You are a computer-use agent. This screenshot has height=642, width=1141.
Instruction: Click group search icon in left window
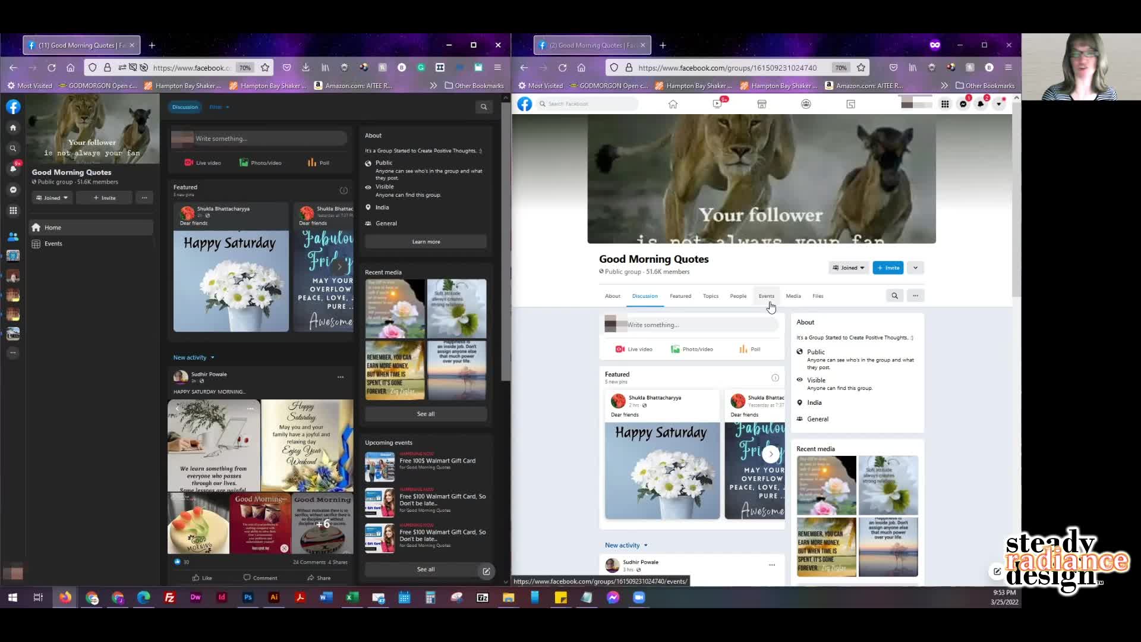coord(484,107)
